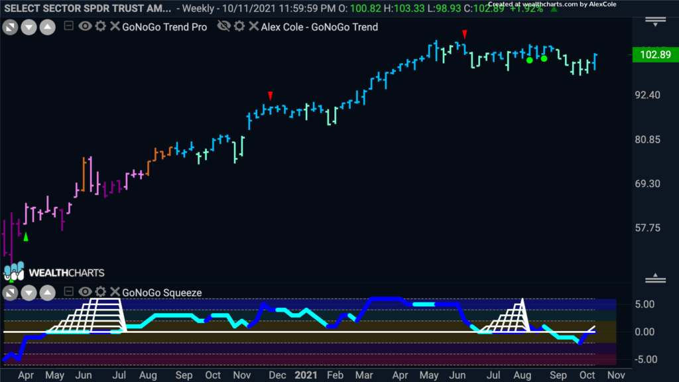Click the green up arrow marker near April
679x382 pixels.
pyautogui.click(x=26, y=237)
